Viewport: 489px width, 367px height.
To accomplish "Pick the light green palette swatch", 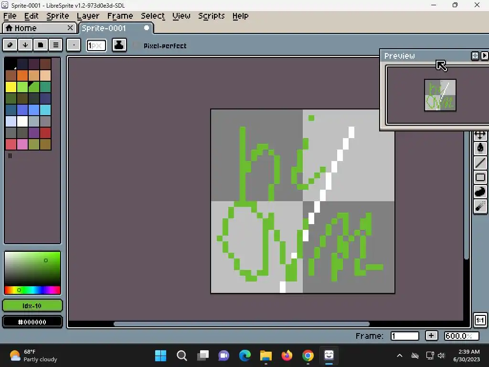I will pos(22,87).
